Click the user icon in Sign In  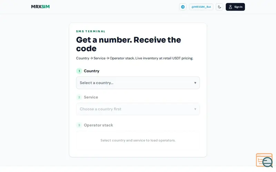pos(230,7)
